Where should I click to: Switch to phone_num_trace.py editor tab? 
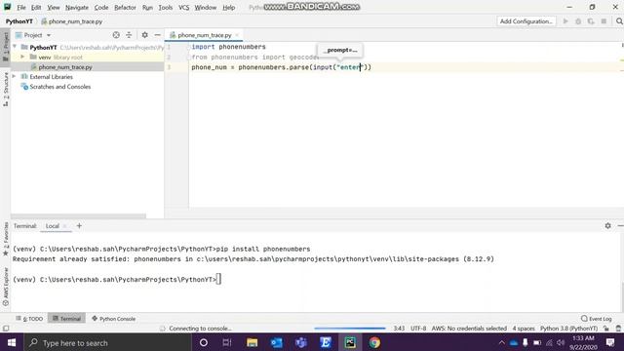click(x=204, y=35)
